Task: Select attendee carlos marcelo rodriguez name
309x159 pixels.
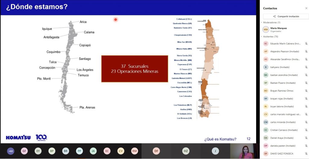Action: tap(285, 114)
